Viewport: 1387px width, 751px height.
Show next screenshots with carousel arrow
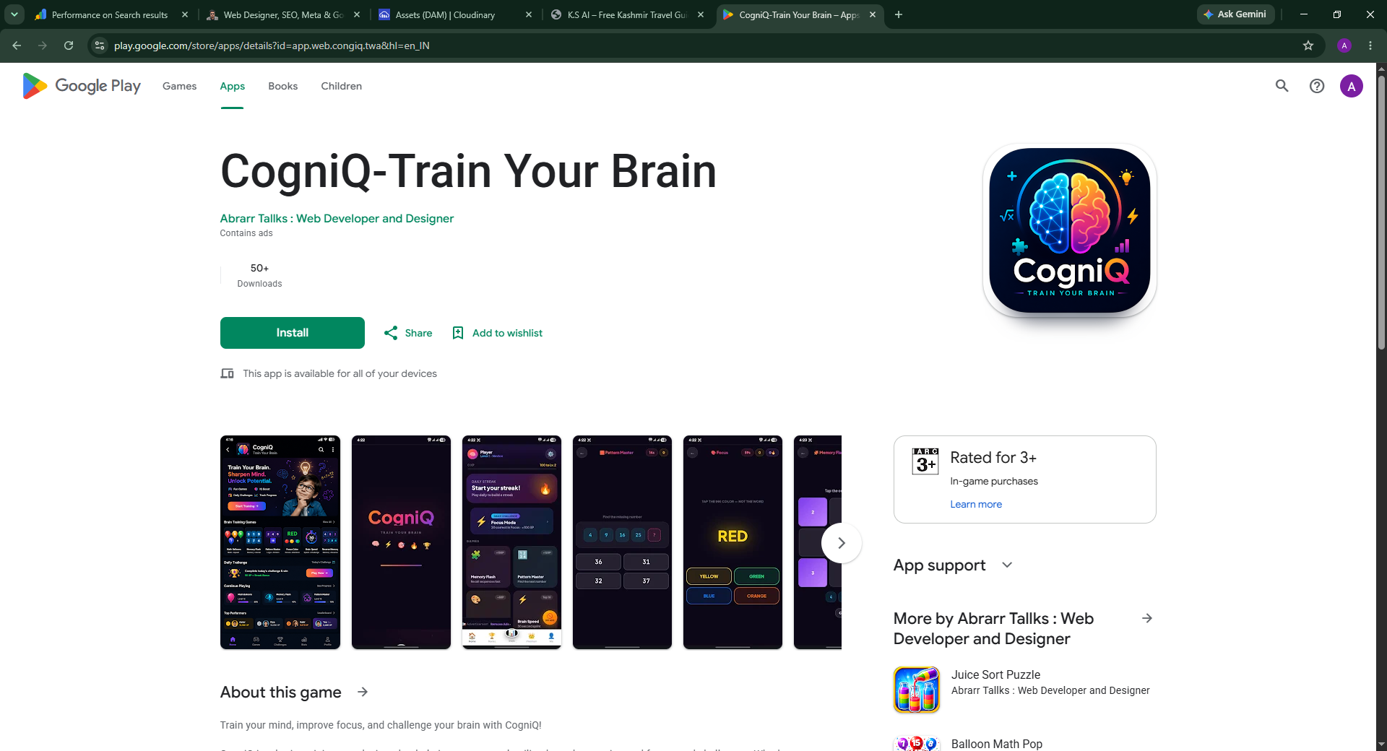click(x=842, y=543)
